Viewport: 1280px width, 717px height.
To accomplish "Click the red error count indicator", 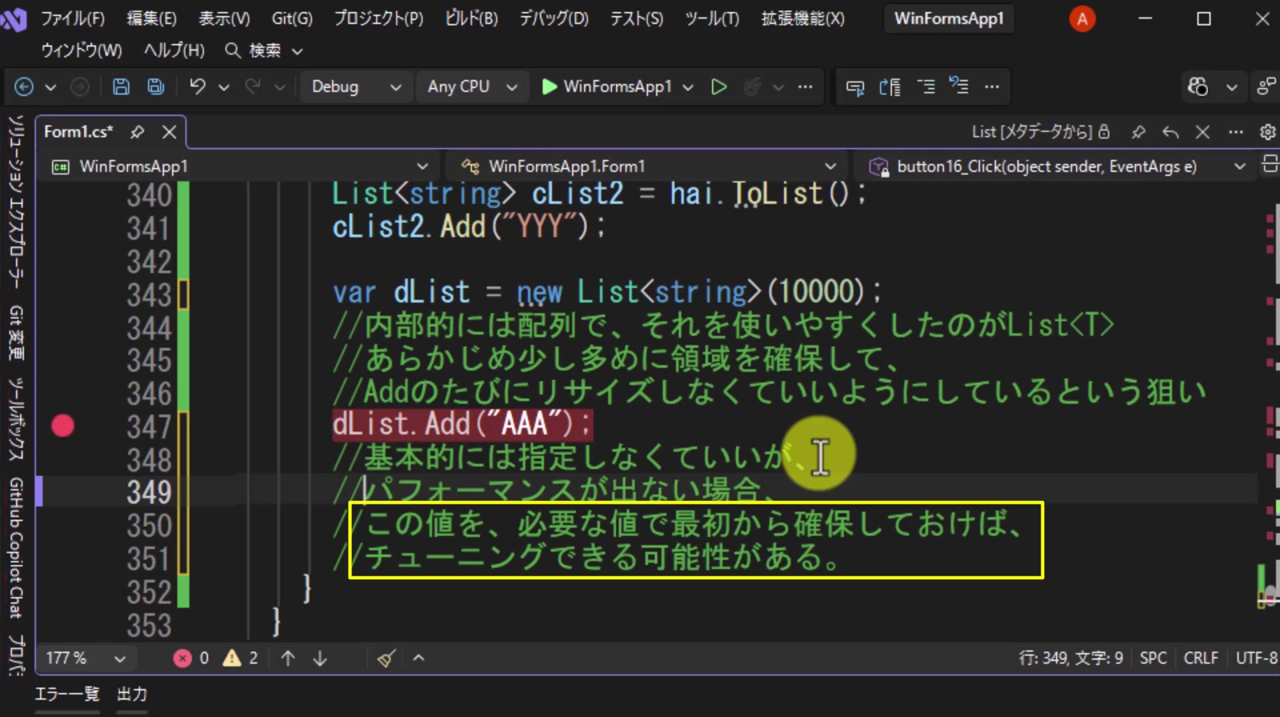I will (x=191, y=658).
